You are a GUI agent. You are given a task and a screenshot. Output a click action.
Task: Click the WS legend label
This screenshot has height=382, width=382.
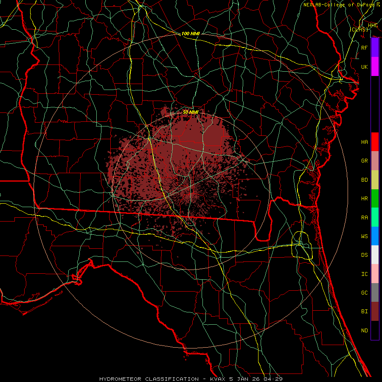coord(365,236)
